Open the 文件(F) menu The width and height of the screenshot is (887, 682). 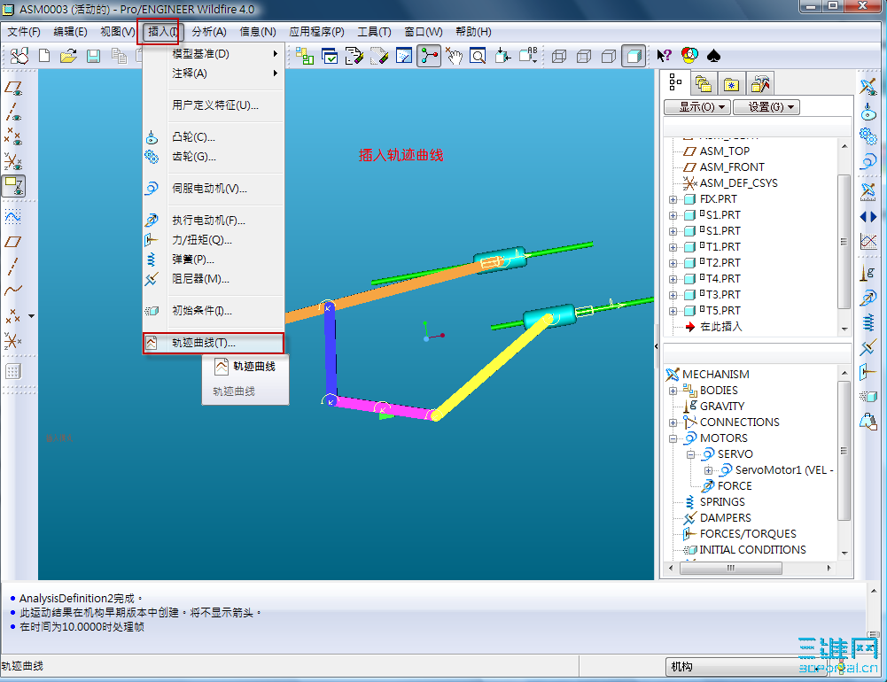coord(24,32)
